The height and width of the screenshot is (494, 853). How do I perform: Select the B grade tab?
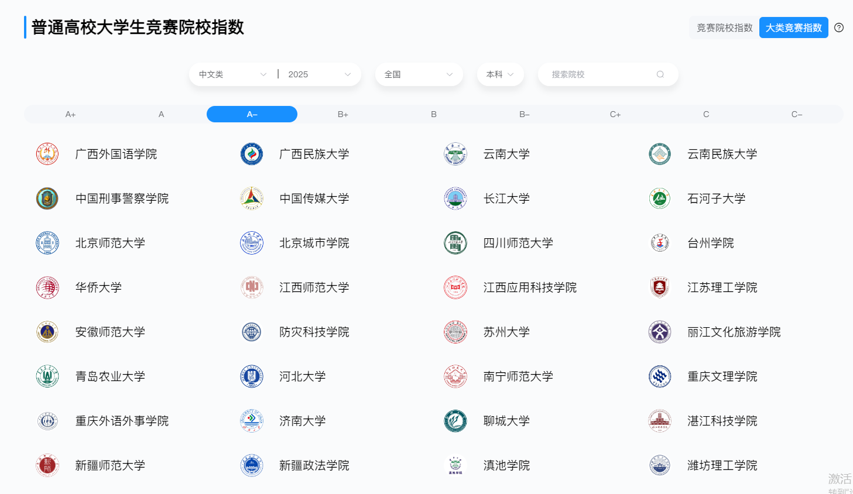tap(434, 114)
